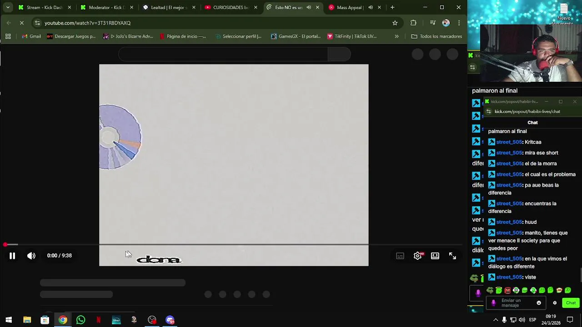Open the apps grid in bookmarks bar
582x327 pixels.
8,36
